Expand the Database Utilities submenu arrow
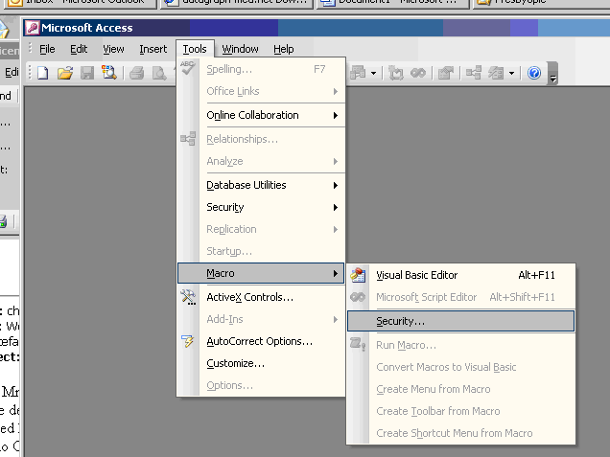The width and height of the screenshot is (610, 457). [x=336, y=185]
